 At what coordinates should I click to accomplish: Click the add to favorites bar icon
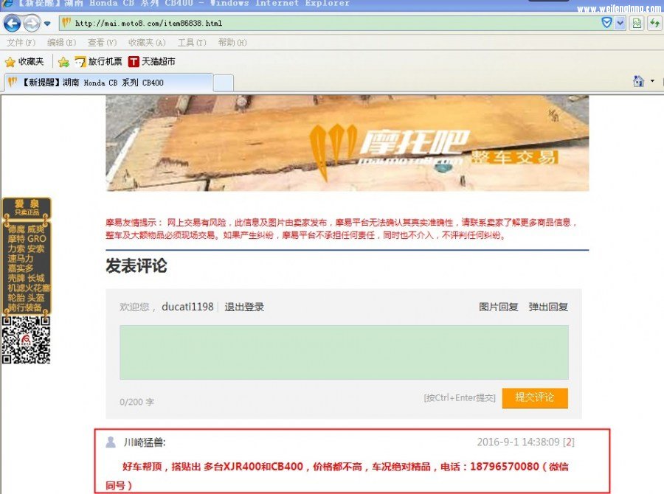point(63,62)
